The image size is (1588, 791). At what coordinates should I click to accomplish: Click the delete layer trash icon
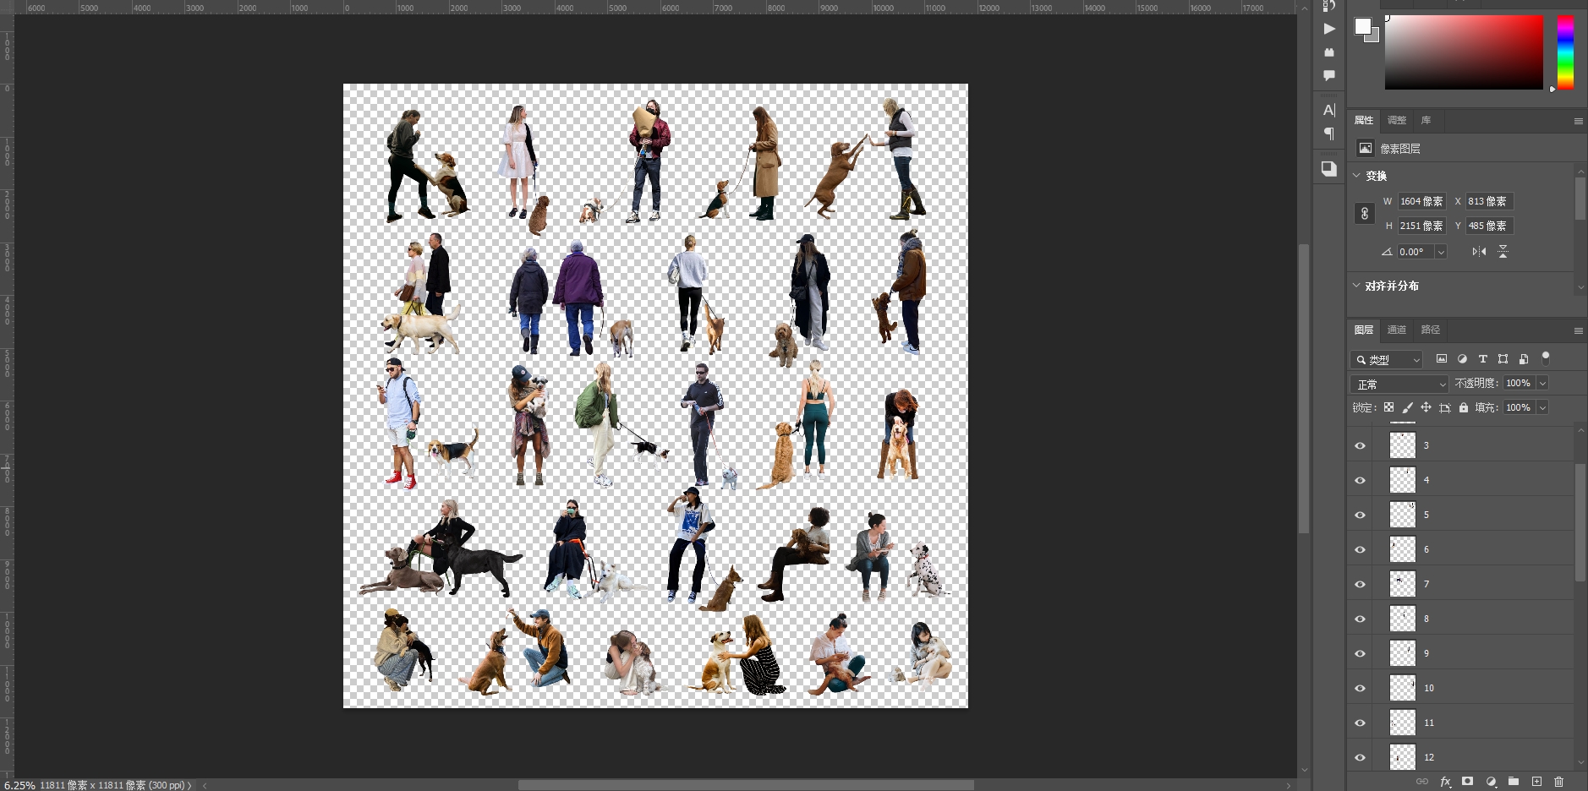point(1558,782)
